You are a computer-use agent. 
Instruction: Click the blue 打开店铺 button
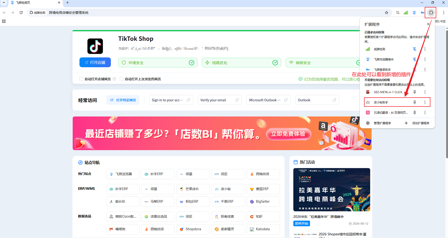(95, 62)
